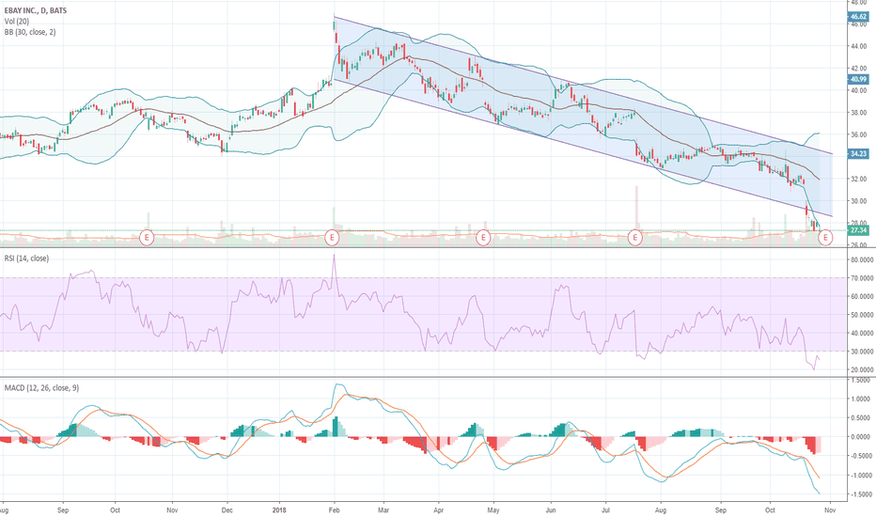
Task: Click the 'Dec' label on the time axis
Action: pyautogui.click(x=227, y=509)
